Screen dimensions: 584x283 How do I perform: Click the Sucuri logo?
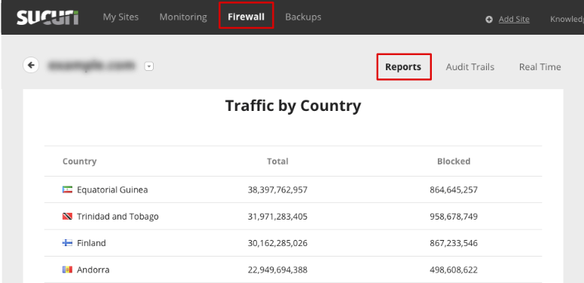pos(47,17)
